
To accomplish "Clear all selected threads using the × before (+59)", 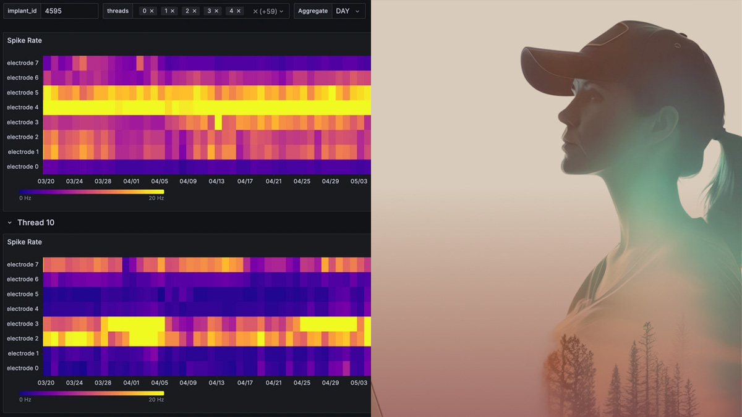I will [x=256, y=11].
